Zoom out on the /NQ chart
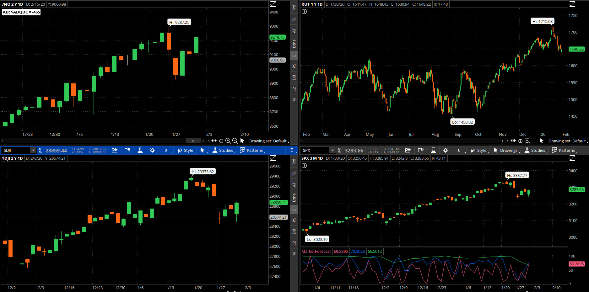This screenshot has height=292, width=589. pyautogui.click(x=235, y=141)
